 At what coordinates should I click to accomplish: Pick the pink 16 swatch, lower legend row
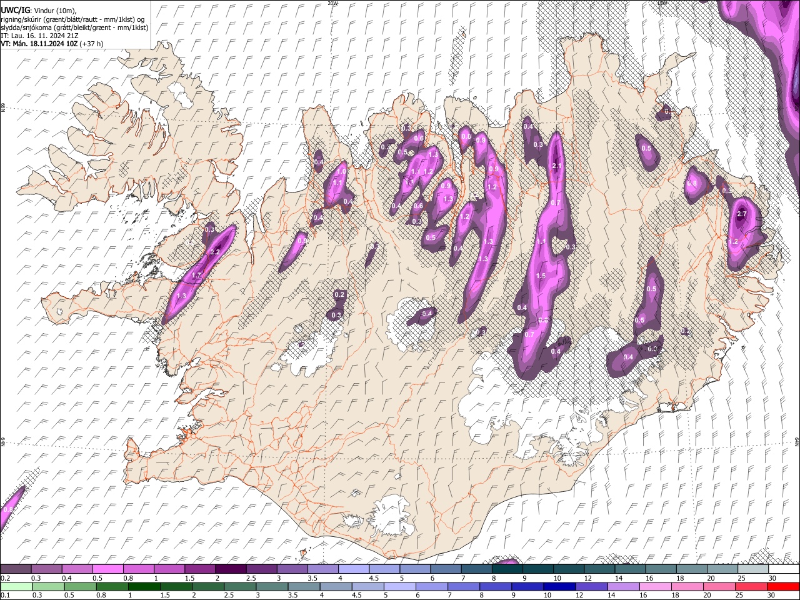[x=656, y=586]
